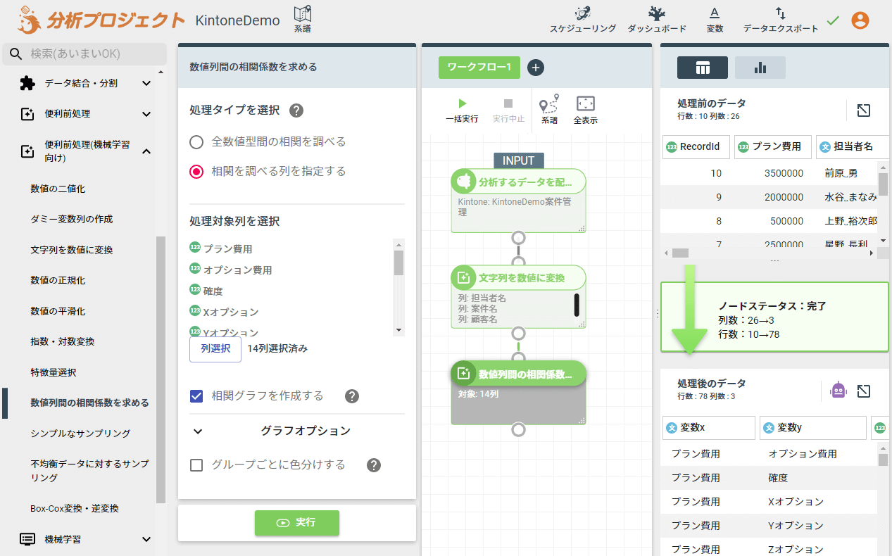The height and width of the screenshot is (556, 892).
Task: Expand the データ結合・分割 sidebar category
Action: coord(146,84)
